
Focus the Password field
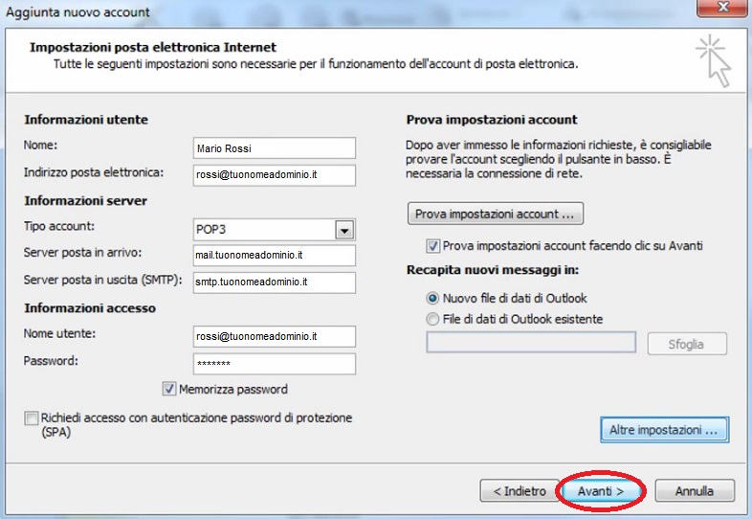tap(274, 364)
